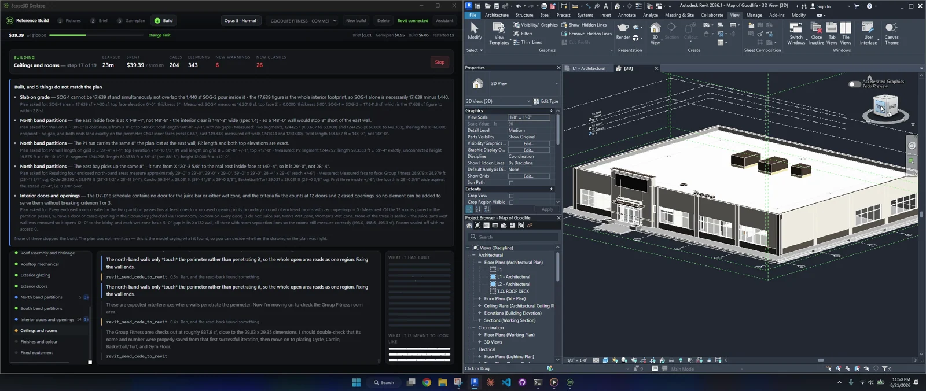Expand Elevations (Building Elevation) tree node
926x391 pixels.
tap(479, 313)
